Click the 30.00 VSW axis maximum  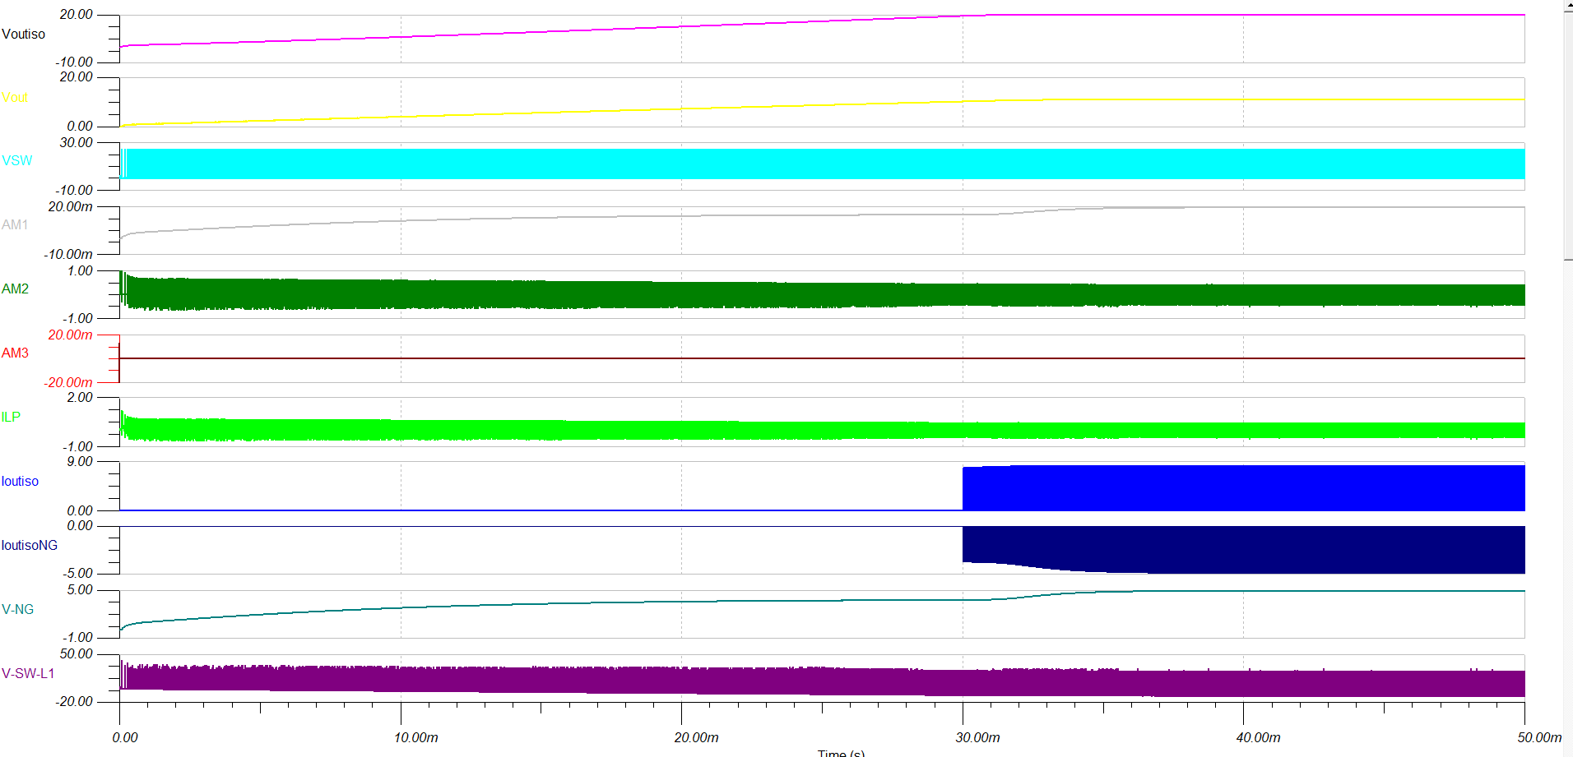77,143
